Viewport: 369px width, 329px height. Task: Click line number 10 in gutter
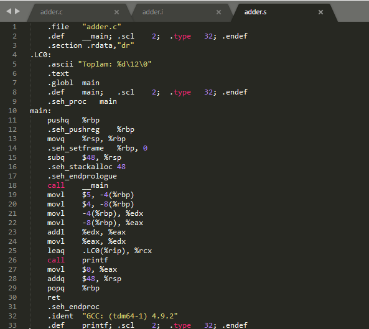12,111
